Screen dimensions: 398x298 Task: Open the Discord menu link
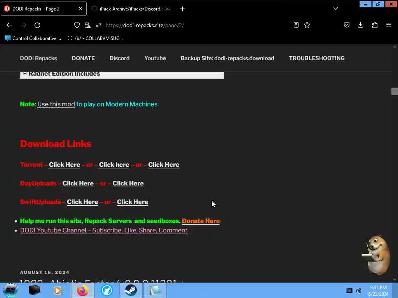coord(120,58)
